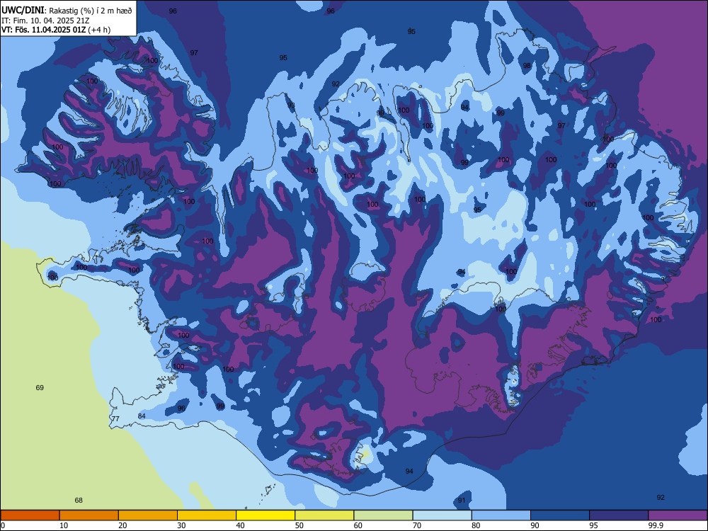Click the legend tick label '80'
This screenshot has width=708, height=531.
(x=476, y=525)
